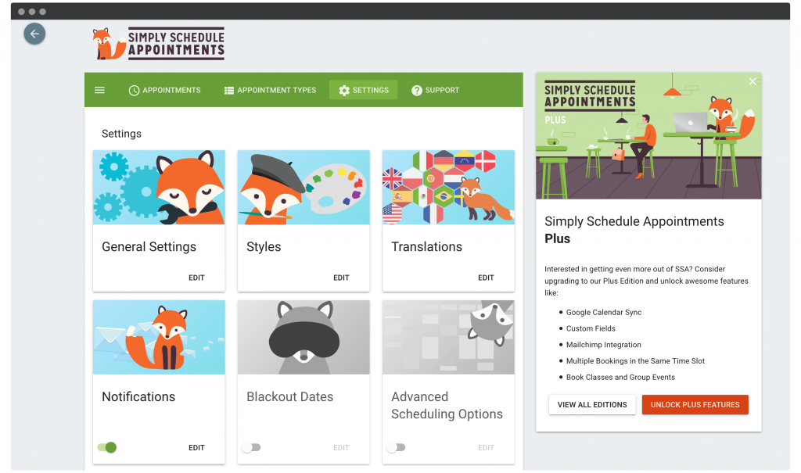Click 'Book Classes and Group Events' item

[x=620, y=378]
